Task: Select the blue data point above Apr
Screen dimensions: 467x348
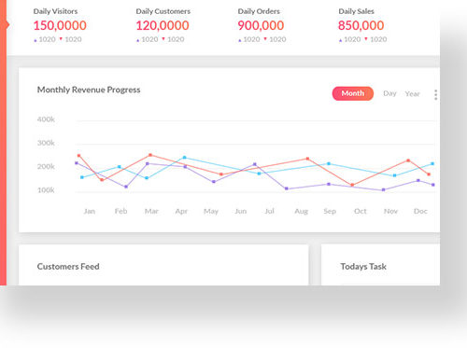Action: [x=185, y=158]
